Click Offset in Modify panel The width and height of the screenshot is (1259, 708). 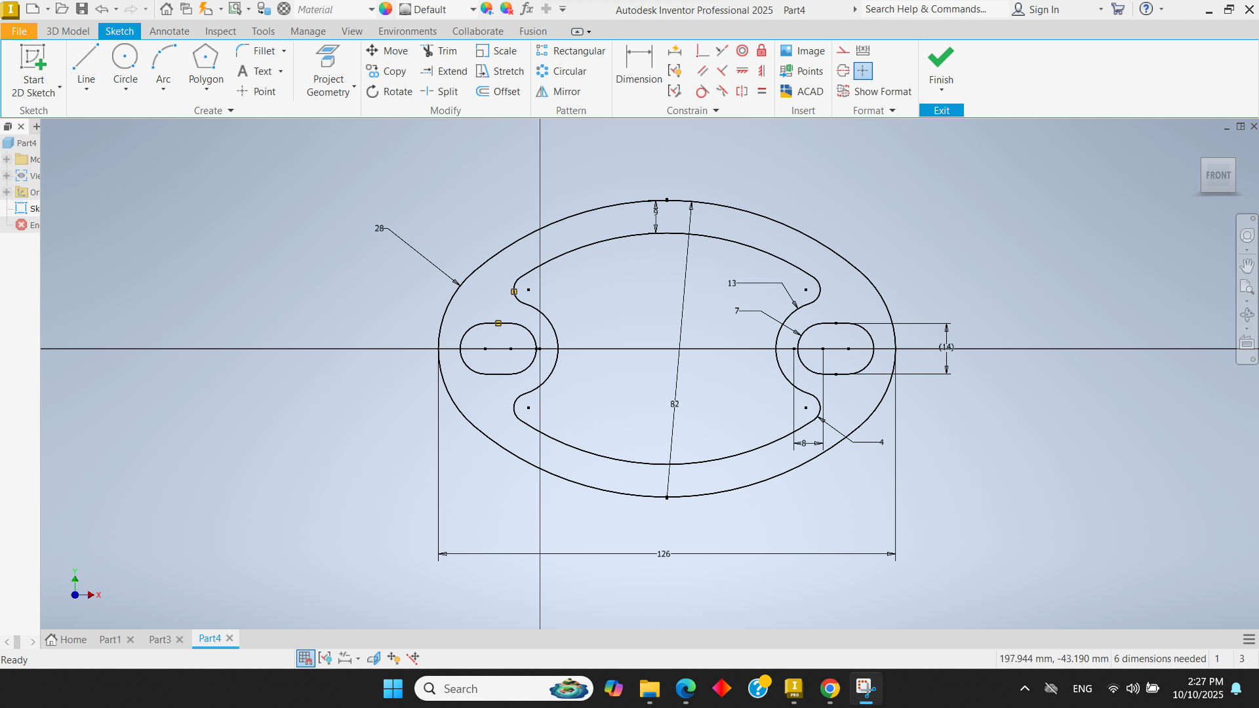[498, 92]
